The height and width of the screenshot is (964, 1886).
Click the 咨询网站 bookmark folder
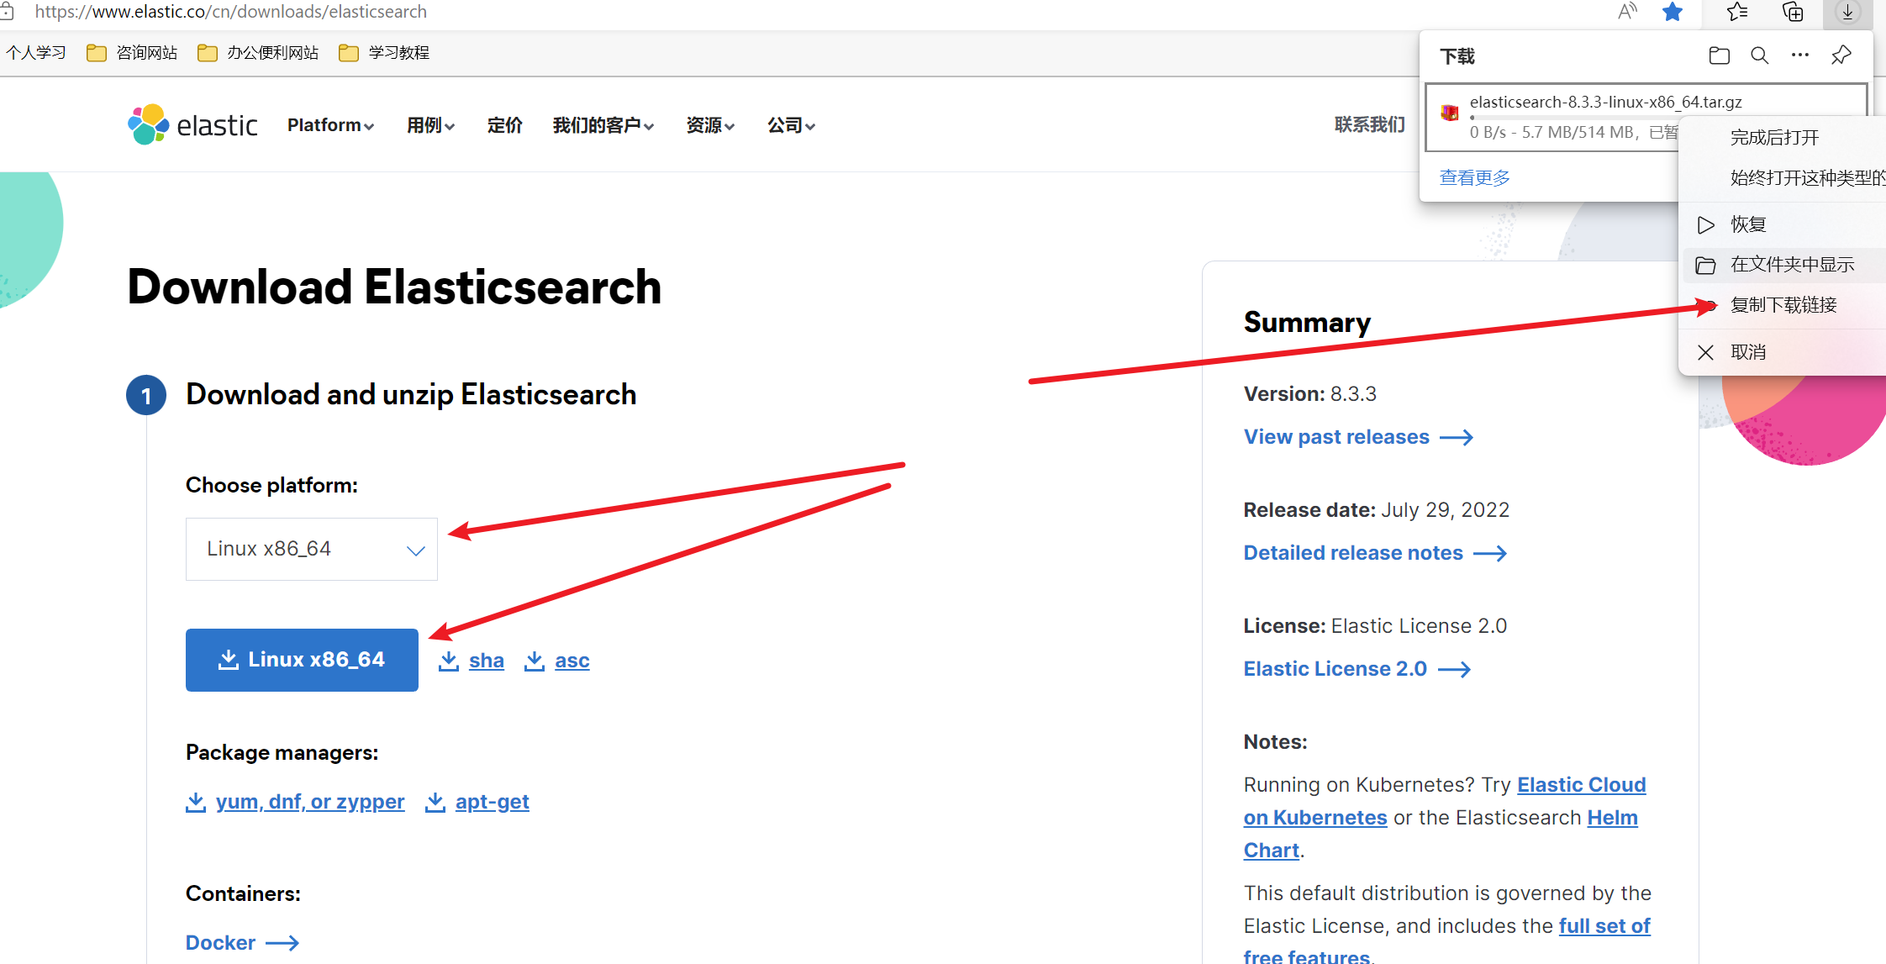pos(132,53)
